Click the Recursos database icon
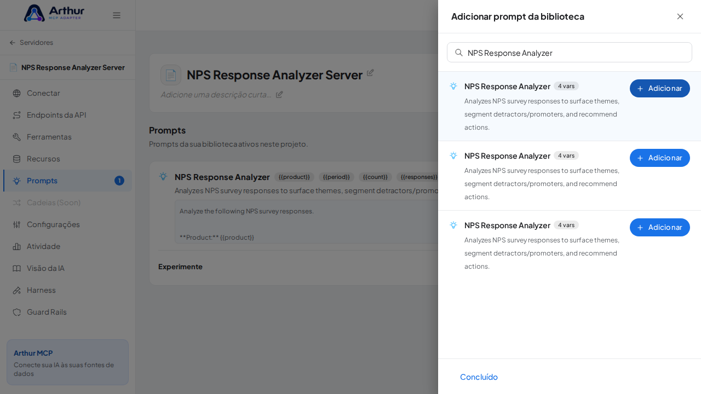Screen dimensions: 701x394 click(16, 159)
